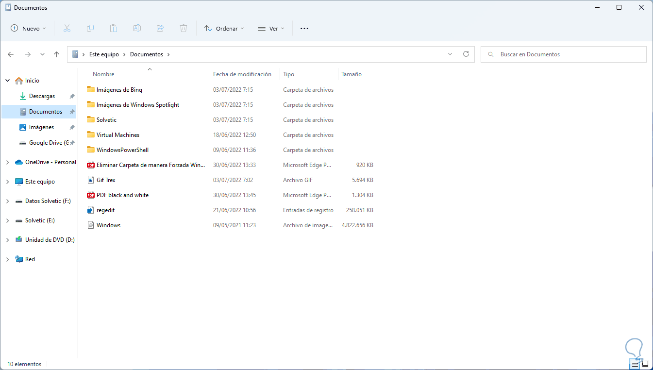Click the Copy icon in toolbar
The image size is (653, 370).
pyautogui.click(x=90, y=29)
